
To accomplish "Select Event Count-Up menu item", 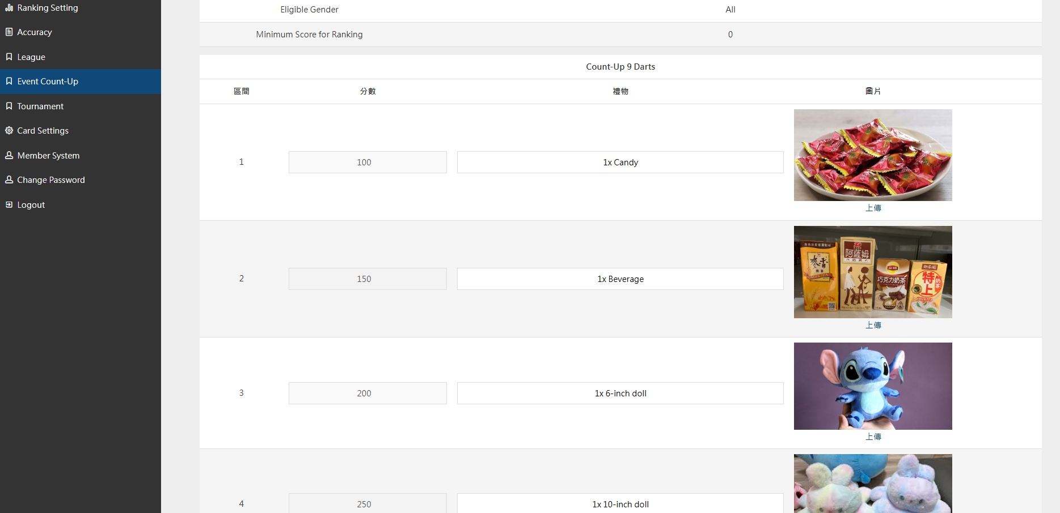I will click(x=81, y=82).
